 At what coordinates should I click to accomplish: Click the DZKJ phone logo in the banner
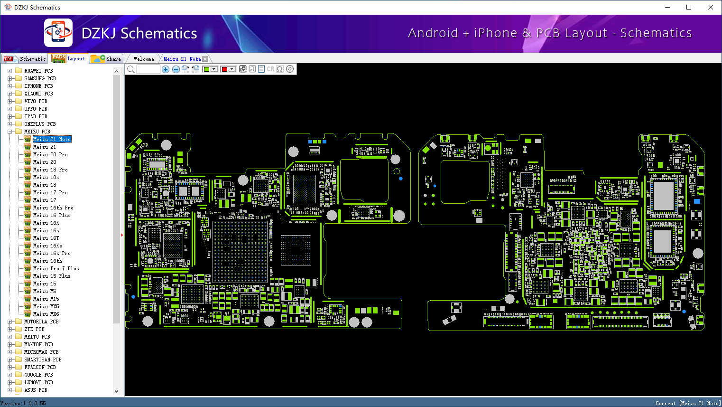(58, 33)
